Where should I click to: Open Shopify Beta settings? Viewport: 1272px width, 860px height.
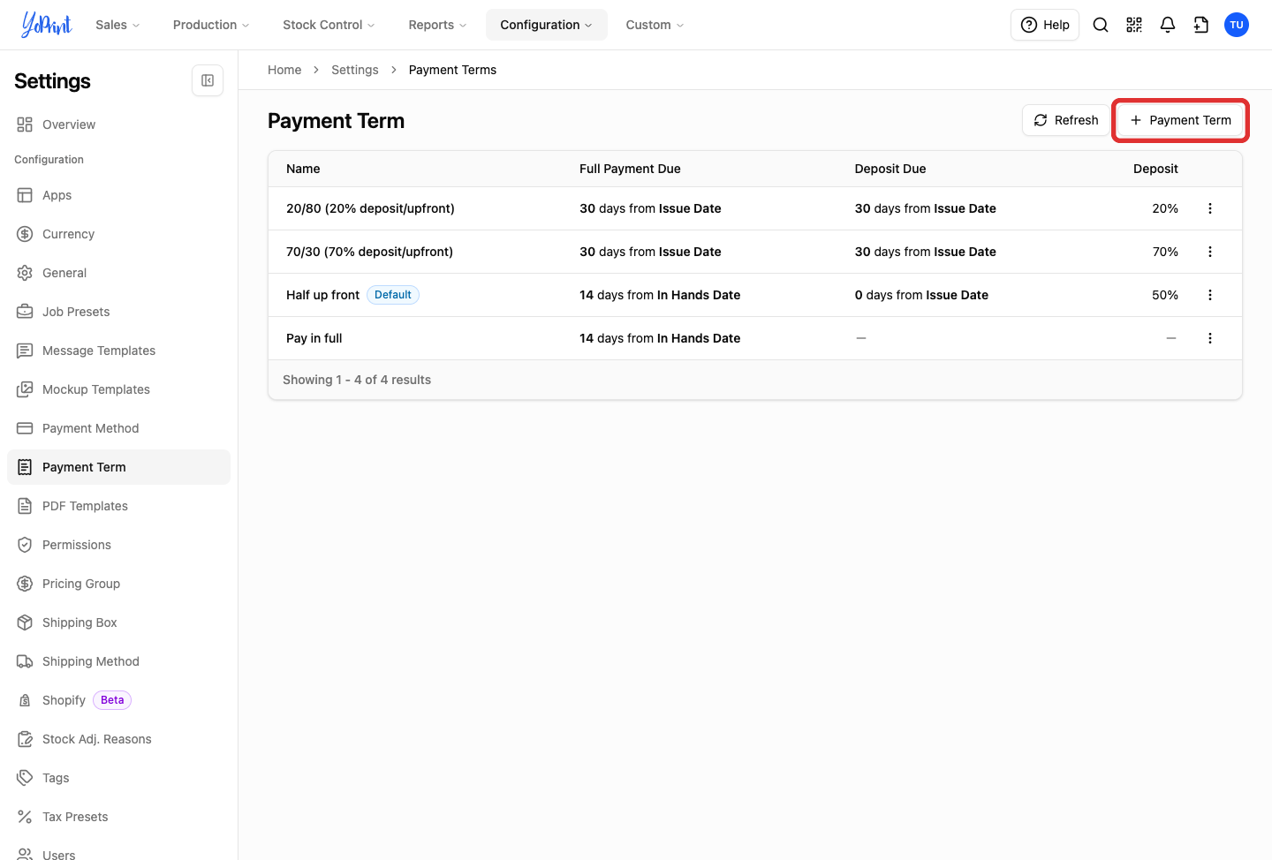point(118,700)
